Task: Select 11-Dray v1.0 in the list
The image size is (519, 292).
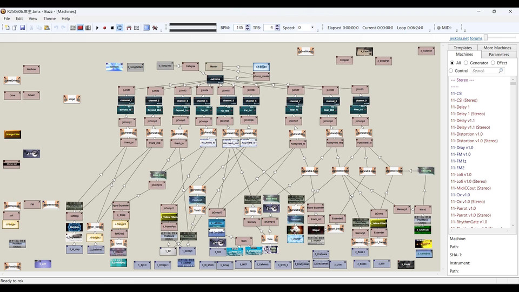Action: click(462, 148)
